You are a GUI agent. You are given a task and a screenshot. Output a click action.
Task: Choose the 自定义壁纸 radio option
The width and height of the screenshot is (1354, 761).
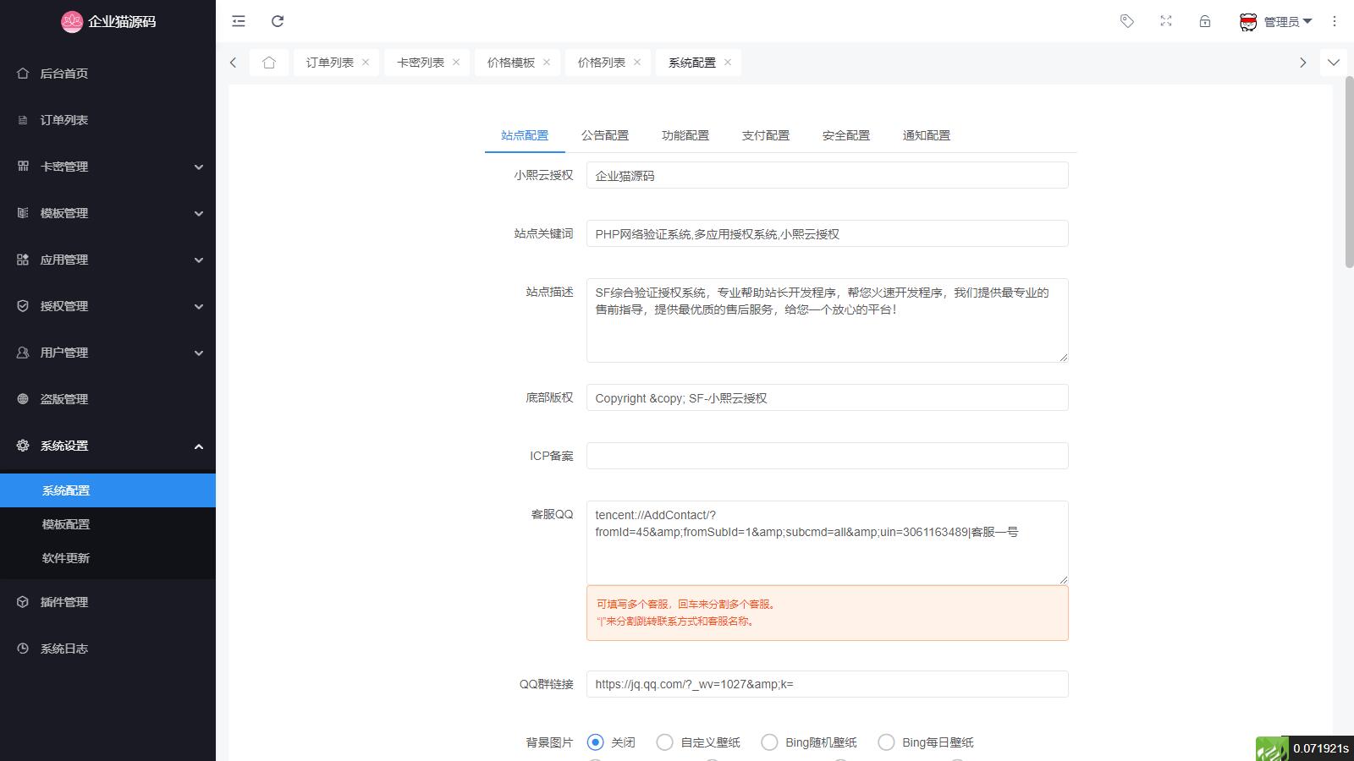[x=665, y=742]
